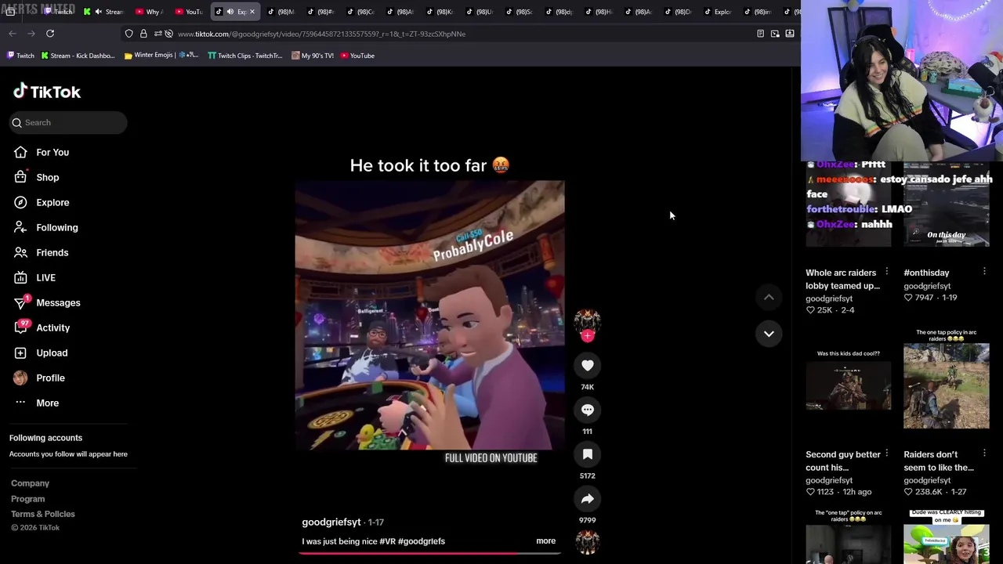Share the video with arrow icon
Viewport: 1003px width, 564px height.
(587, 499)
